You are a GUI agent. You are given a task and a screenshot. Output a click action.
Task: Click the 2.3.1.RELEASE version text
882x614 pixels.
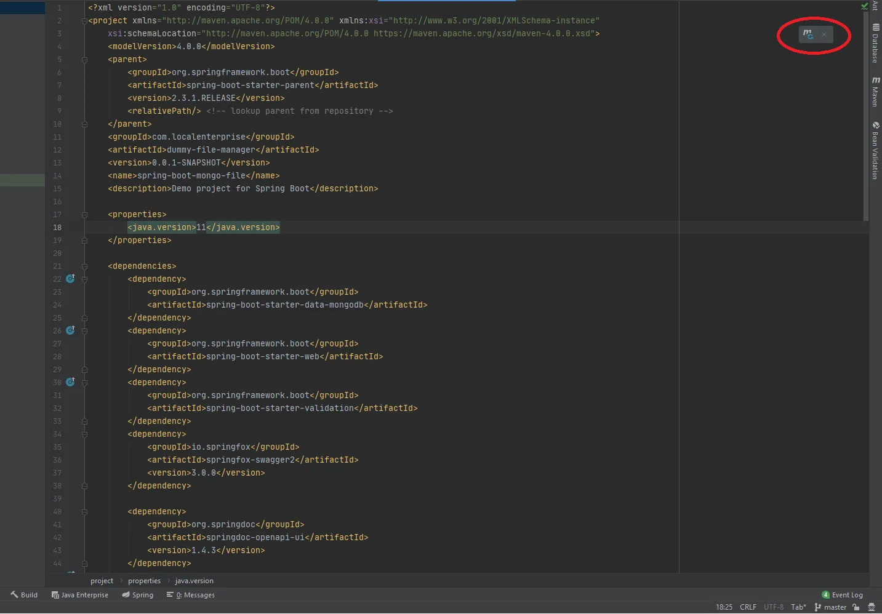tap(204, 98)
